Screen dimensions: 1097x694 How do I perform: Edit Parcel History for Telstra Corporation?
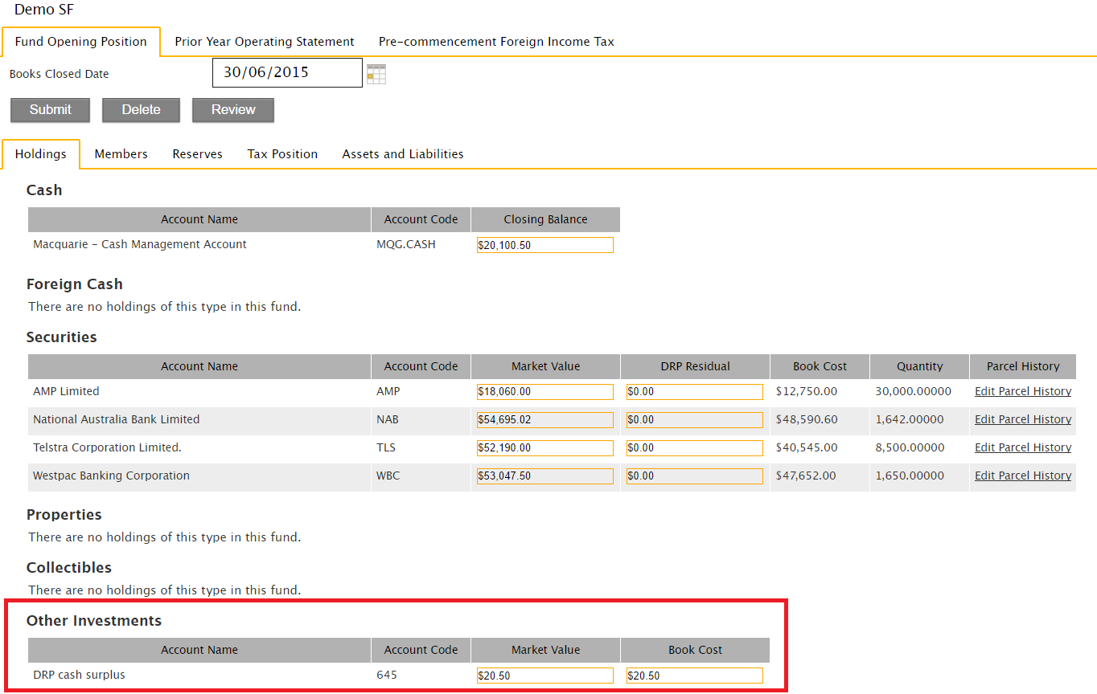click(1022, 447)
